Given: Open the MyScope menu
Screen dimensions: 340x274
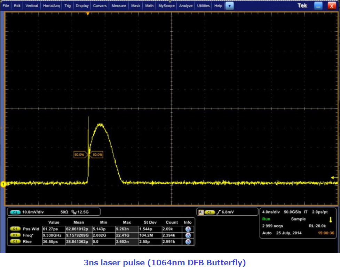Looking at the screenshot, I should tap(166, 6).
